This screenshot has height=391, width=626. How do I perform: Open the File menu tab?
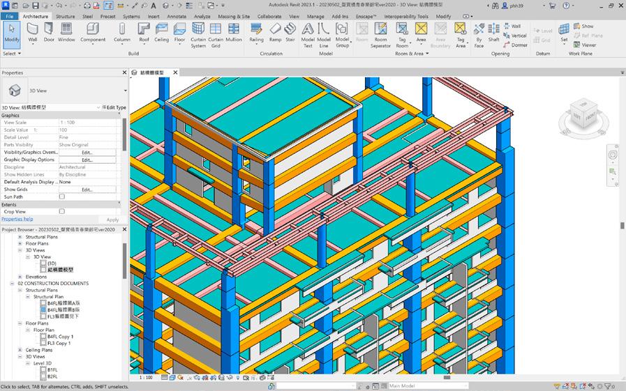pos(10,16)
